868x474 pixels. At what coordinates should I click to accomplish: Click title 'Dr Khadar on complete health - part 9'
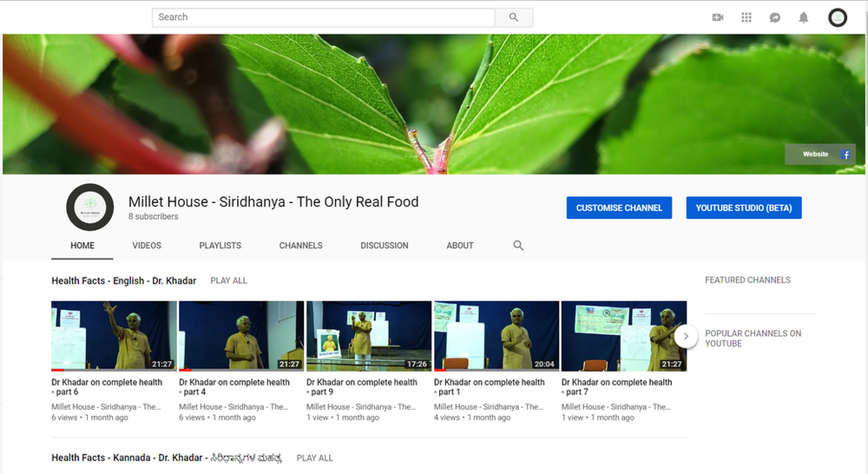click(x=362, y=387)
